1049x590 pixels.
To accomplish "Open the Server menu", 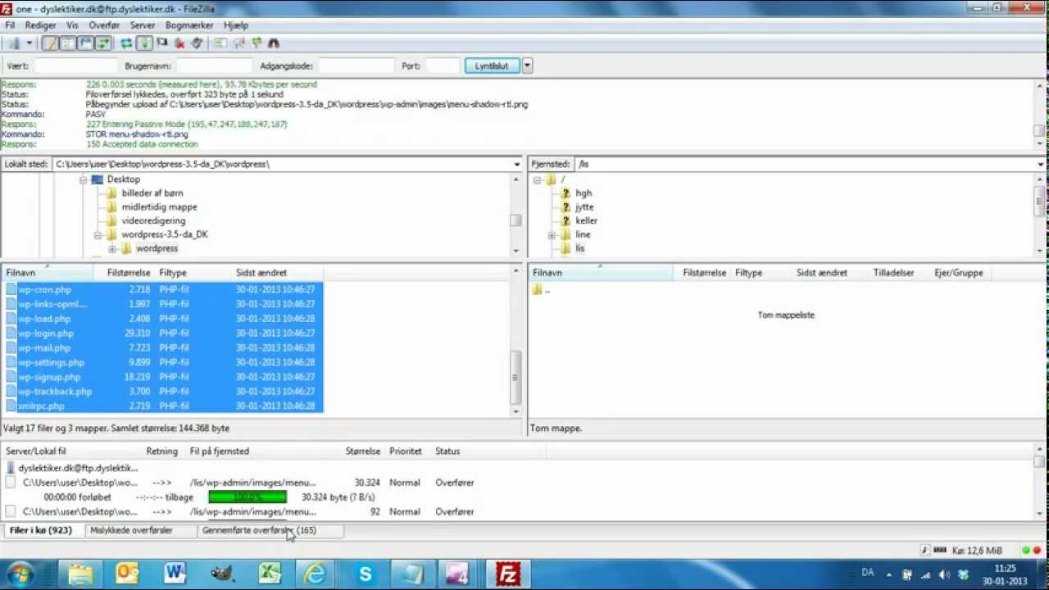I will [x=143, y=25].
